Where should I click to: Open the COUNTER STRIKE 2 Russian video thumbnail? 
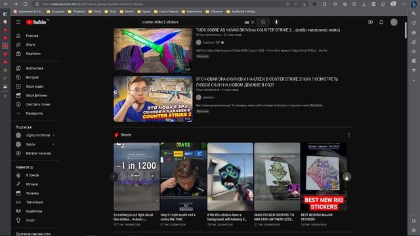click(153, 99)
